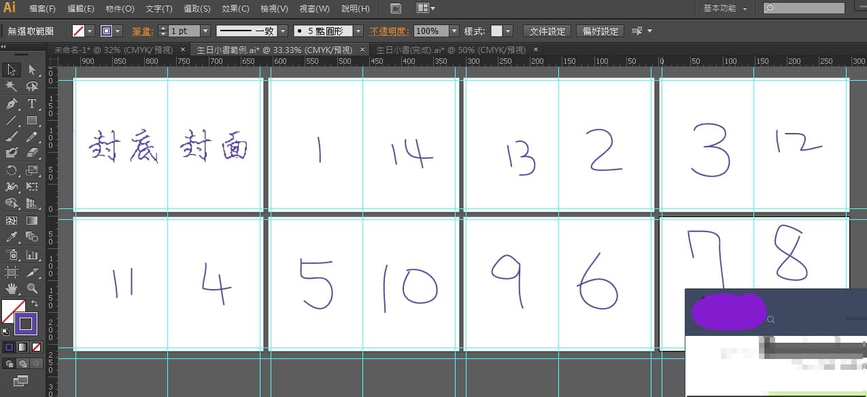This screenshot has height=397, width=867.
Task: Select the Type tool
Action: [x=32, y=104]
